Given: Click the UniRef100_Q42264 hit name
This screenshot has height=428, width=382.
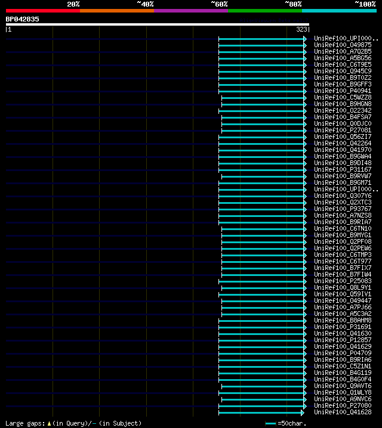Looking at the screenshot, I should (x=343, y=143).
